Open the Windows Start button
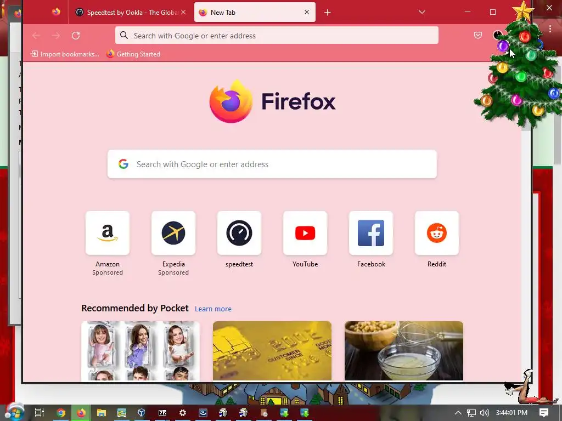This screenshot has width=562, height=421. click(x=14, y=412)
